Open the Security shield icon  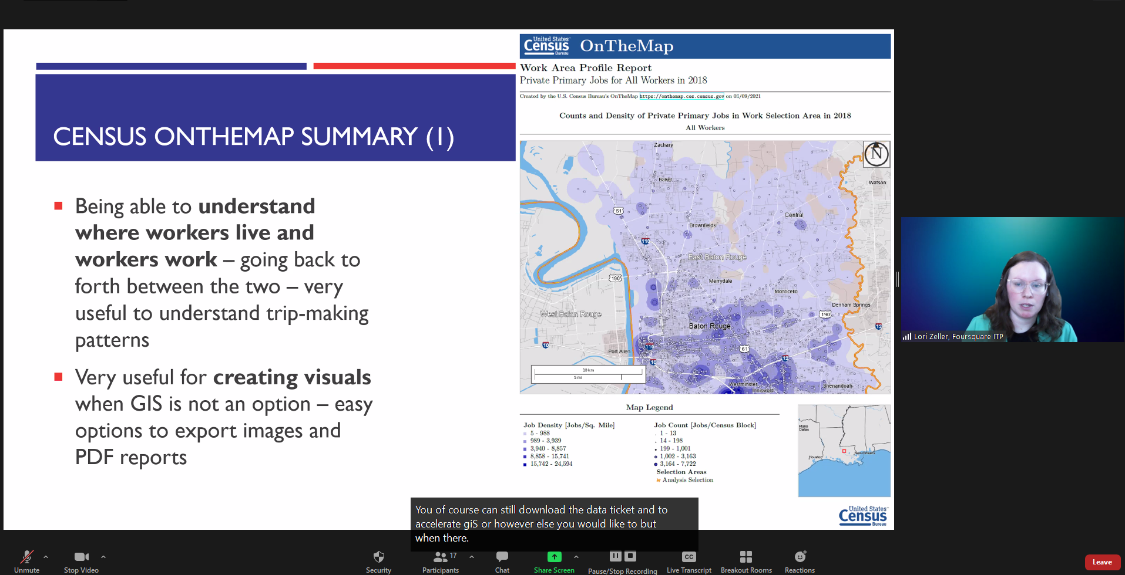[379, 557]
